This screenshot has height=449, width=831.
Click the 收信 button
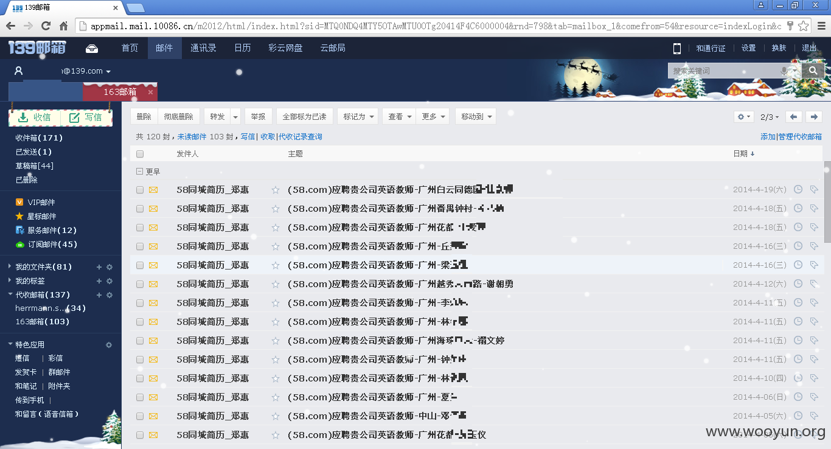(35, 117)
